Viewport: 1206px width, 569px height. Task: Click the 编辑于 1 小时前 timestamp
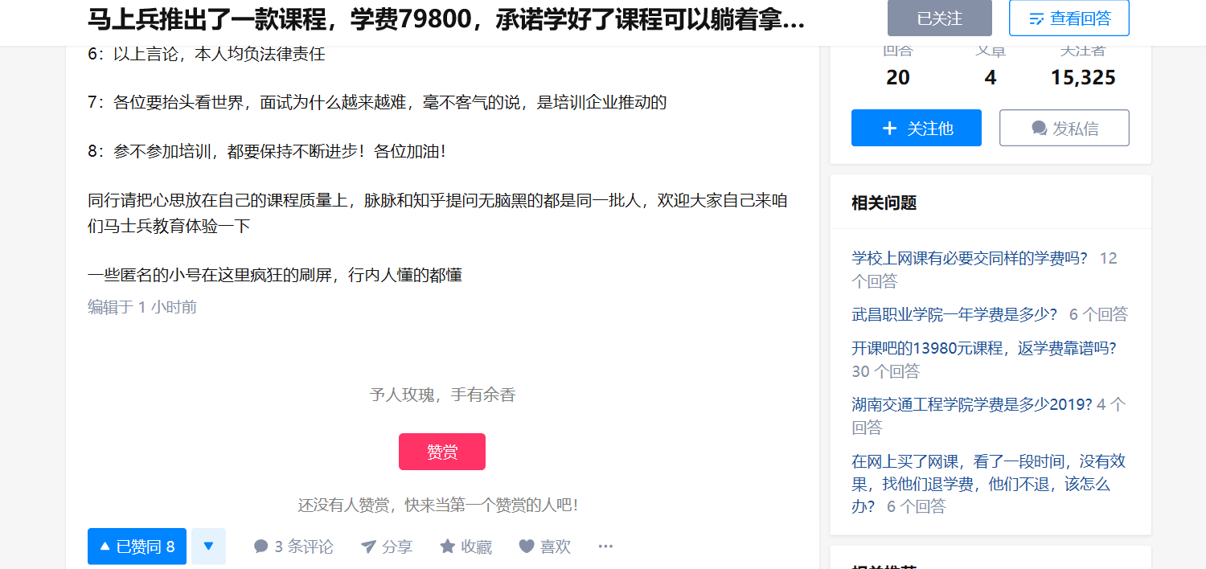click(142, 307)
